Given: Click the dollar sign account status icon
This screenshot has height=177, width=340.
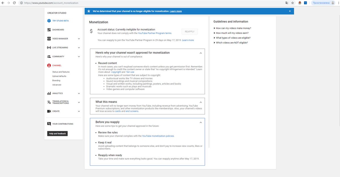Looking at the screenshot, I should tap(91, 31).
